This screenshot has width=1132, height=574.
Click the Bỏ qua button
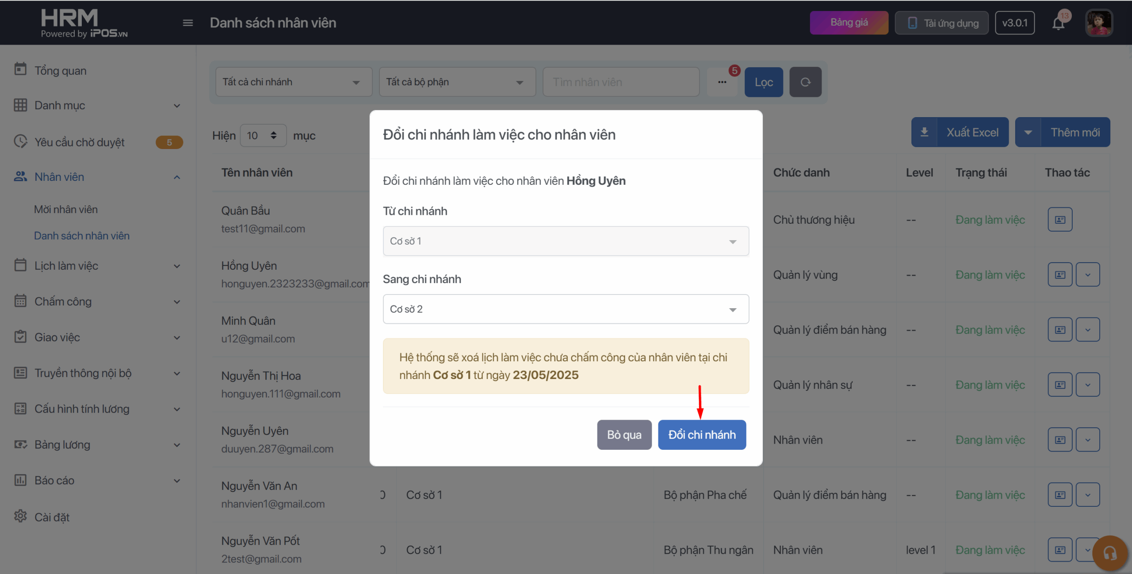point(624,435)
